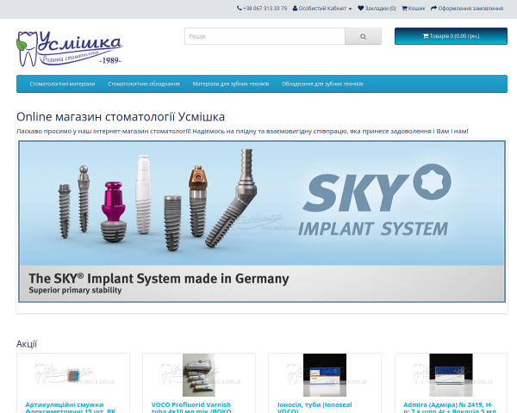Image resolution: width=517 pixels, height=413 pixels.
Task: Open VOCO Profluorid Varnish title link
Action: 191,408
